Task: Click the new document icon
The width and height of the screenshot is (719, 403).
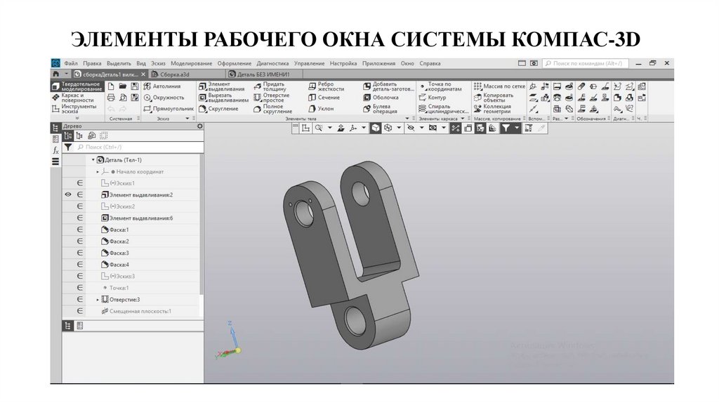Action: pyautogui.click(x=111, y=86)
